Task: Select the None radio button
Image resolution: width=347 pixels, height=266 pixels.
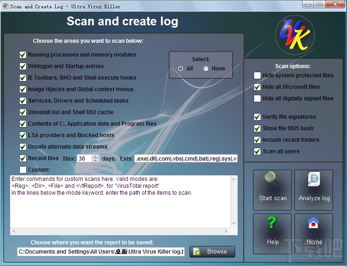Action: [x=206, y=69]
